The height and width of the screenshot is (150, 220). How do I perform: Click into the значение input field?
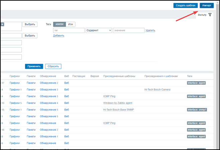[128, 30]
